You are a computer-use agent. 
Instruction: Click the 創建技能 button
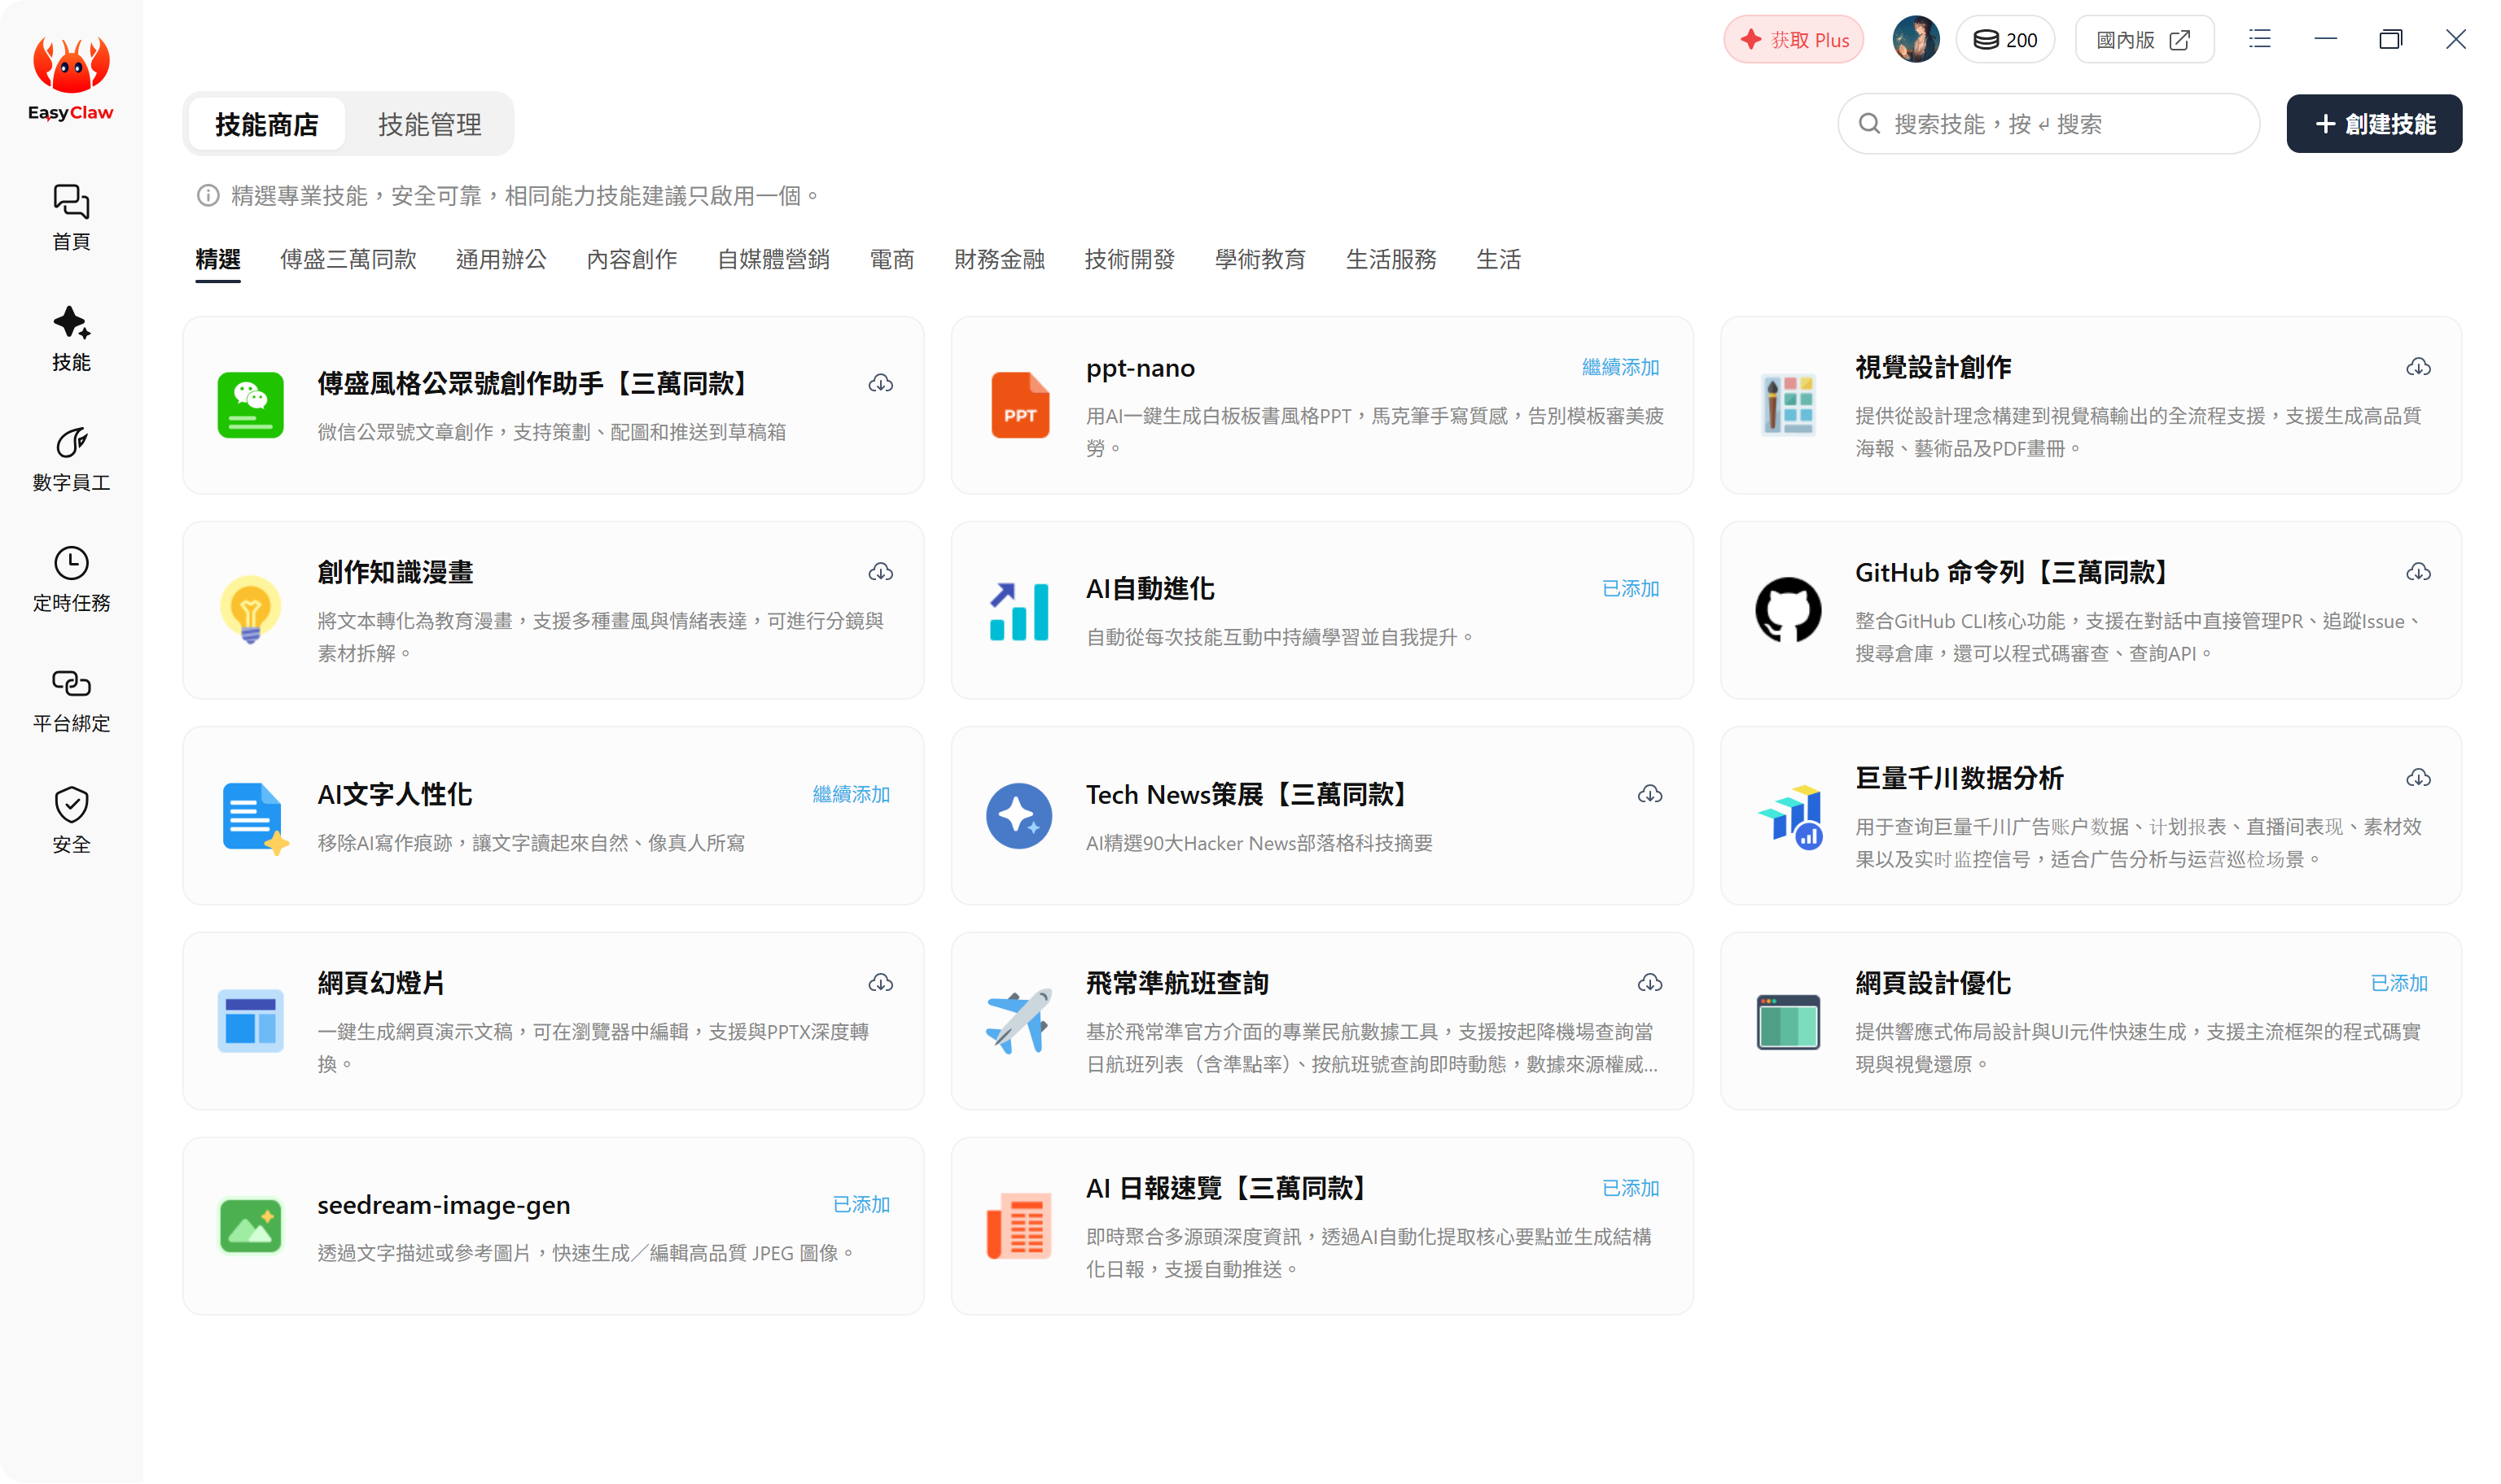tap(2373, 124)
